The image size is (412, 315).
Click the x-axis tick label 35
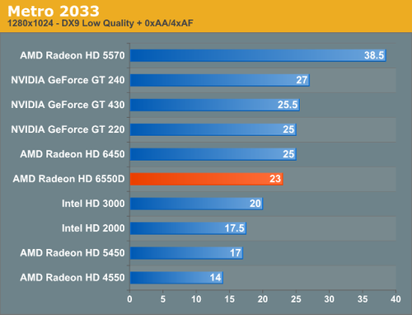click(363, 299)
